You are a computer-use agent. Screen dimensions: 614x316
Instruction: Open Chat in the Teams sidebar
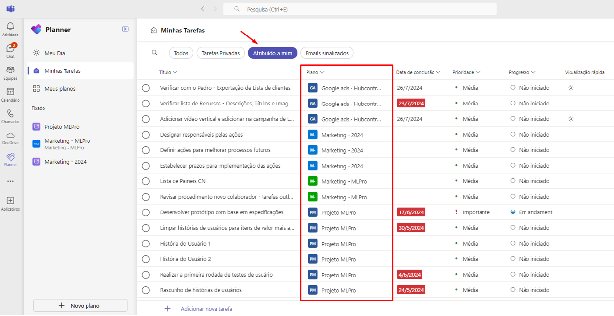(x=10, y=48)
